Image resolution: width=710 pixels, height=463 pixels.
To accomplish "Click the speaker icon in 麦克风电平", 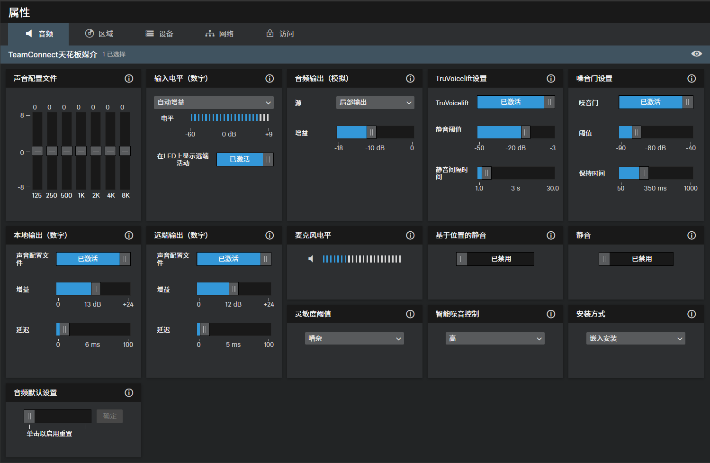I will 311,259.
